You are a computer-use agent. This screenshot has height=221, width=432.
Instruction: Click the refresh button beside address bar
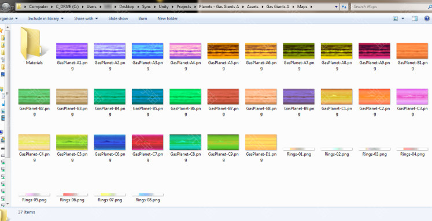[x=344, y=6]
